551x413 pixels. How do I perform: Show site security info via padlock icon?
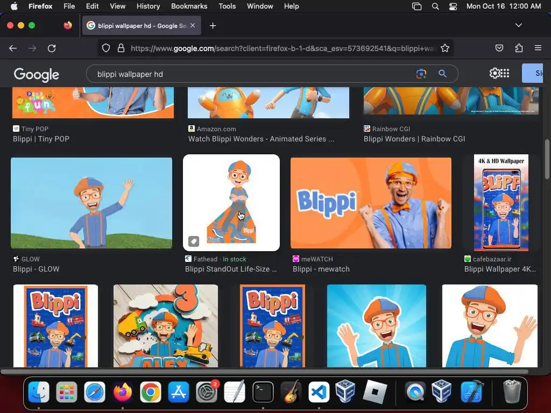pyautogui.click(x=121, y=48)
